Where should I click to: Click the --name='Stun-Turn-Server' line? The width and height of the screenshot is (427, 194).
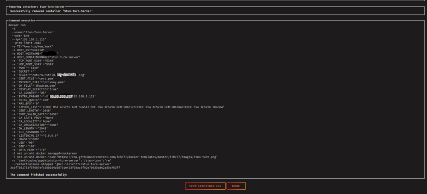click(33, 32)
